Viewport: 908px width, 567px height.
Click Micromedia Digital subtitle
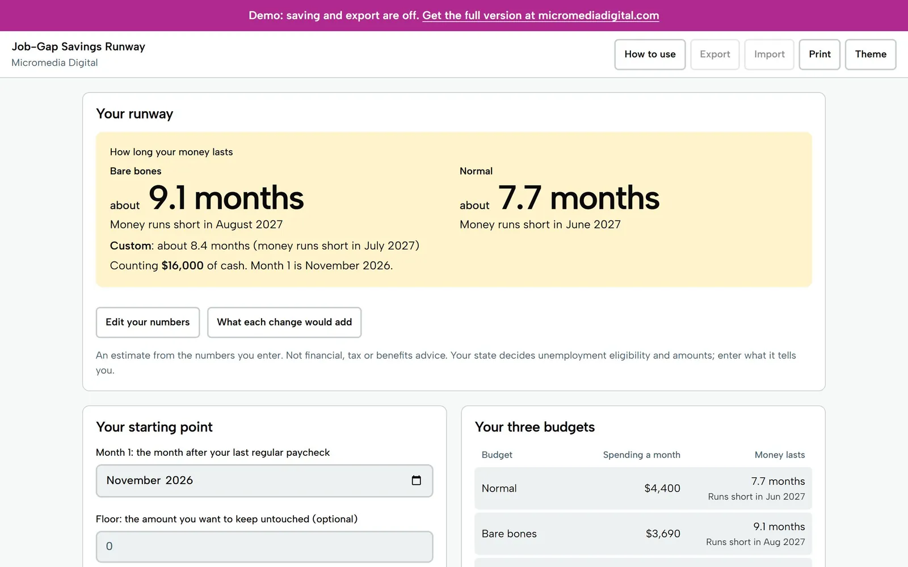click(54, 62)
